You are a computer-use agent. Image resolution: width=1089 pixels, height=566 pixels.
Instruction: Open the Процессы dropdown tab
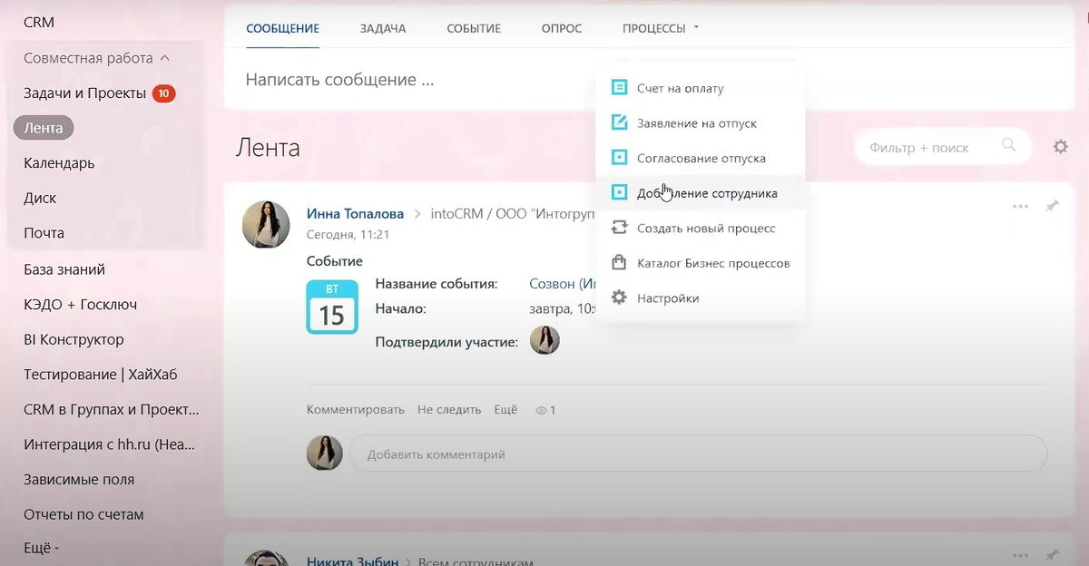pyautogui.click(x=660, y=28)
